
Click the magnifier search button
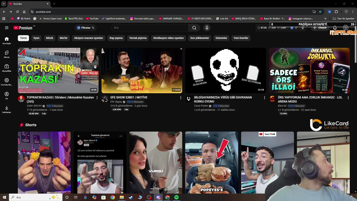click(x=194, y=28)
